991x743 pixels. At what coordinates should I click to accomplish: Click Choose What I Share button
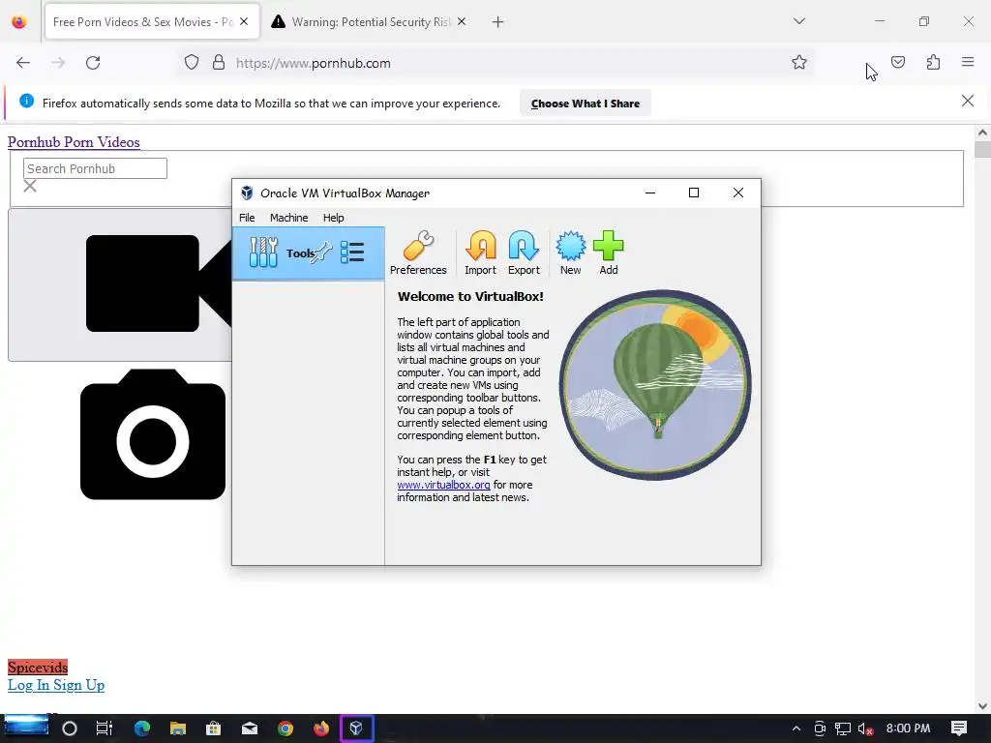(586, 103)
